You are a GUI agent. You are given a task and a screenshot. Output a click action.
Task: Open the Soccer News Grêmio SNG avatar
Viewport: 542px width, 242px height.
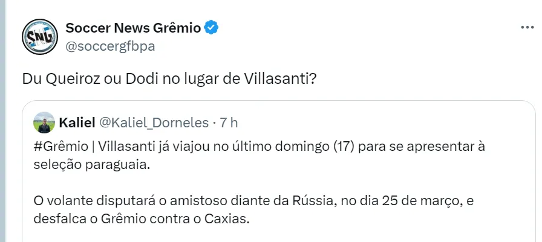click(39, 39)
